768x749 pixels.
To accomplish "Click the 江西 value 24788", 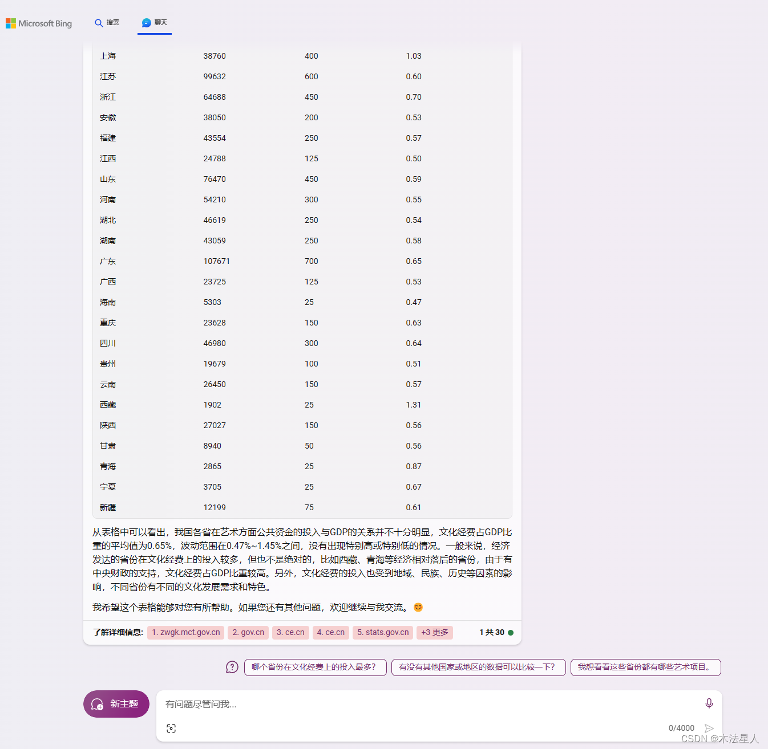I will [x=215, y=158].
